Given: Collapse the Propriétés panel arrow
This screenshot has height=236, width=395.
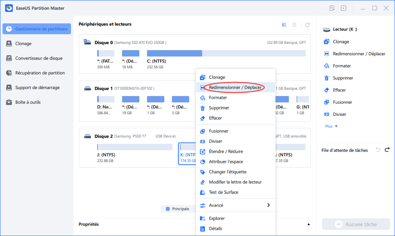Looking at the screenshot, I should click(308, 224).
